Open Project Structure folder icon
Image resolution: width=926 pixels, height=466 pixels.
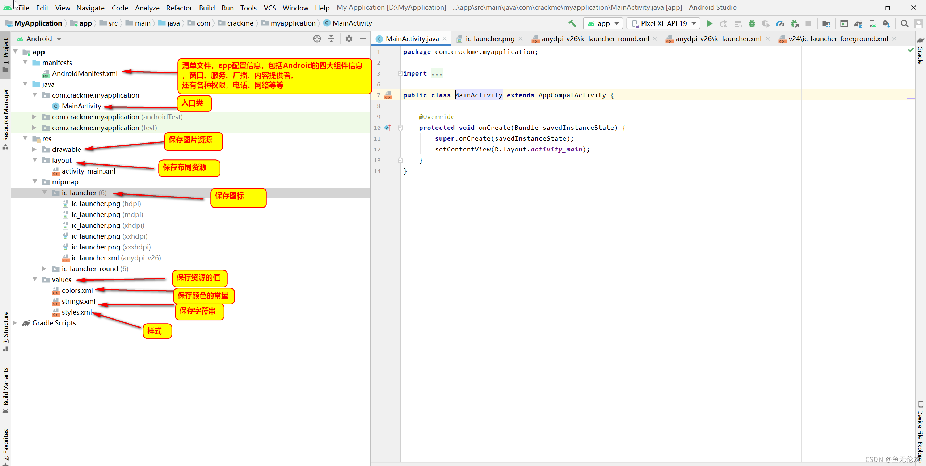(826, 23)
